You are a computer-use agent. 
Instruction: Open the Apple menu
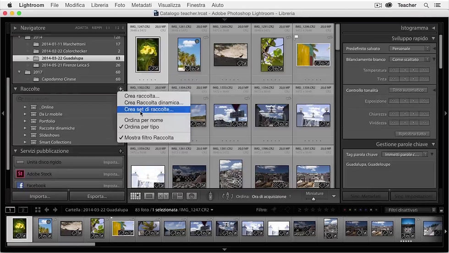[x=10, y=5]
